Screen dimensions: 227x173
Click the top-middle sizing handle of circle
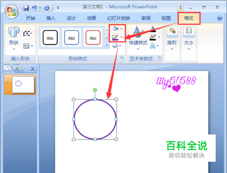[x=95, y=99]
